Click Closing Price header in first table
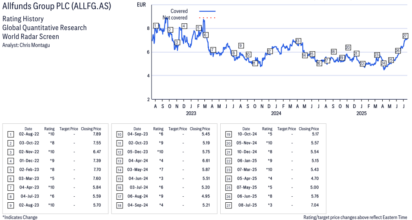 coord(91,129)
